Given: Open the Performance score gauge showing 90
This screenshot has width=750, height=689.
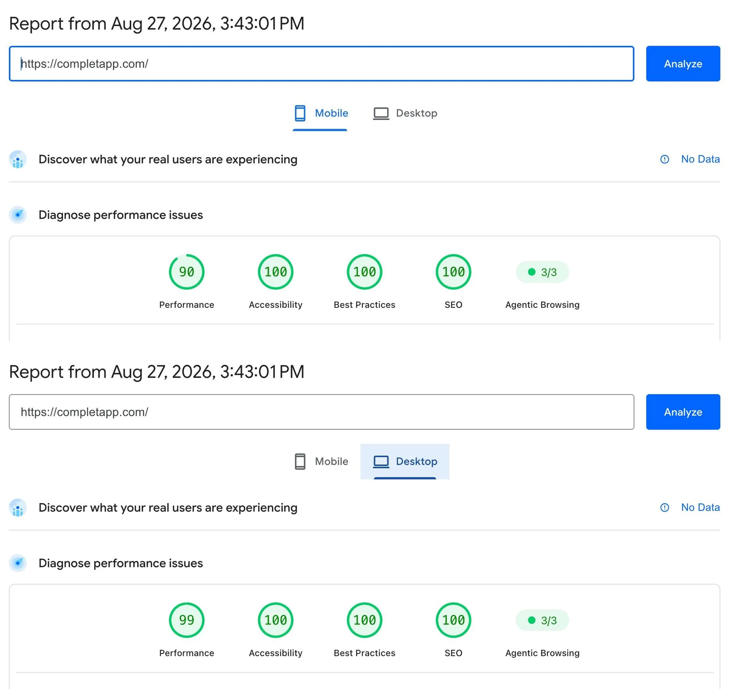Looking at the screenshot, I should [x=187, y=272].
